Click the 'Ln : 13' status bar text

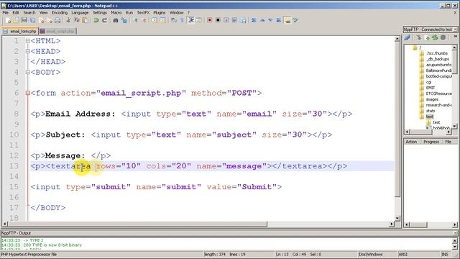[282, 254]
